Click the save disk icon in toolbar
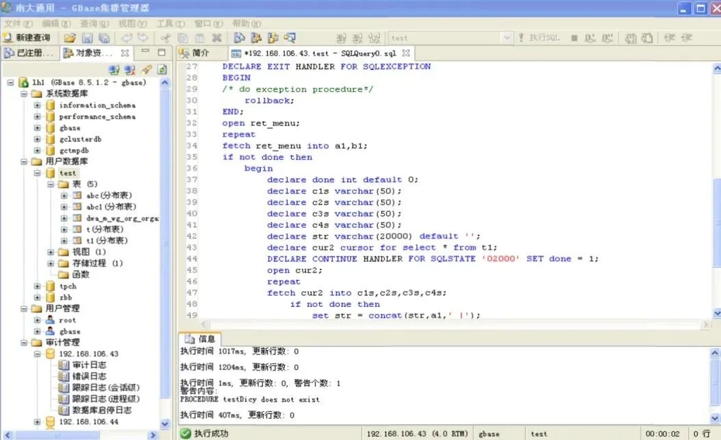 click(87, 38)
